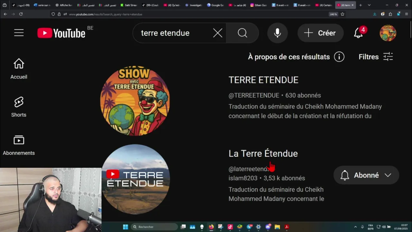412x232 pixels.
Task: Click the Windows Rechercher search box
Action: (154, 227)
